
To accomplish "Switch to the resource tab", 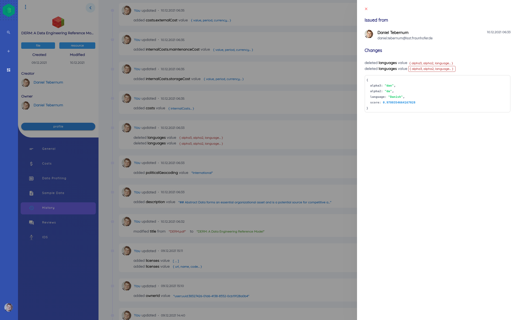I will pos(77,45).
